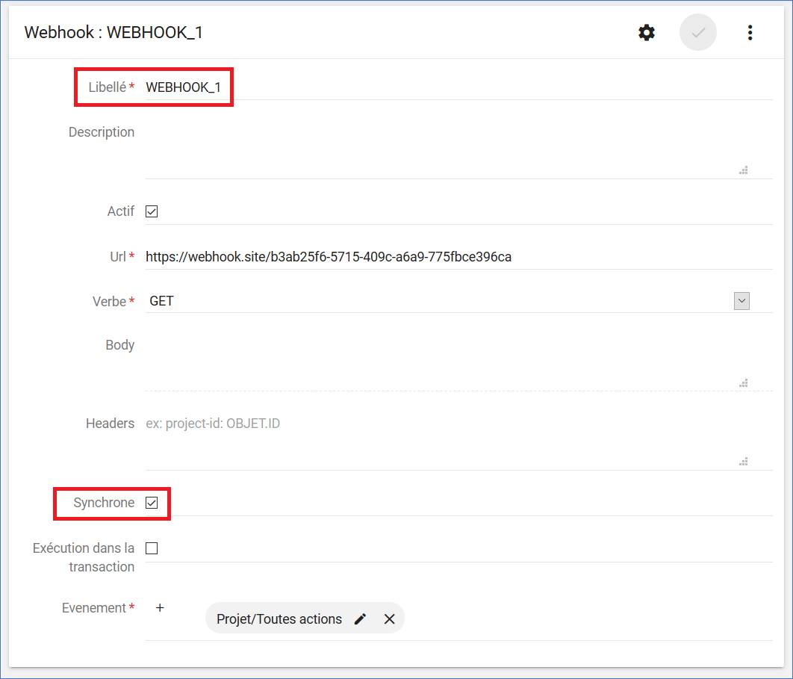Grab the Description resize handle

(x=744, y=170)
